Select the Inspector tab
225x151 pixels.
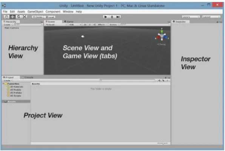pyautogui.click(x=180, y=22)
